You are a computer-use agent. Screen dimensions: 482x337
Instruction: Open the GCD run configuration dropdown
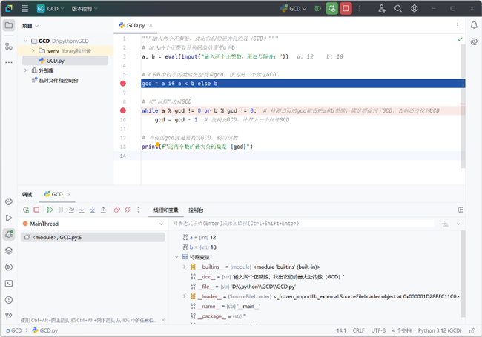(x=294, y=9)
